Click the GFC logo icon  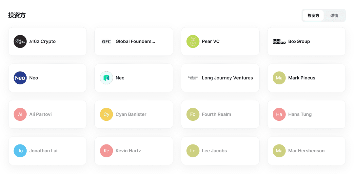(106, 41)
